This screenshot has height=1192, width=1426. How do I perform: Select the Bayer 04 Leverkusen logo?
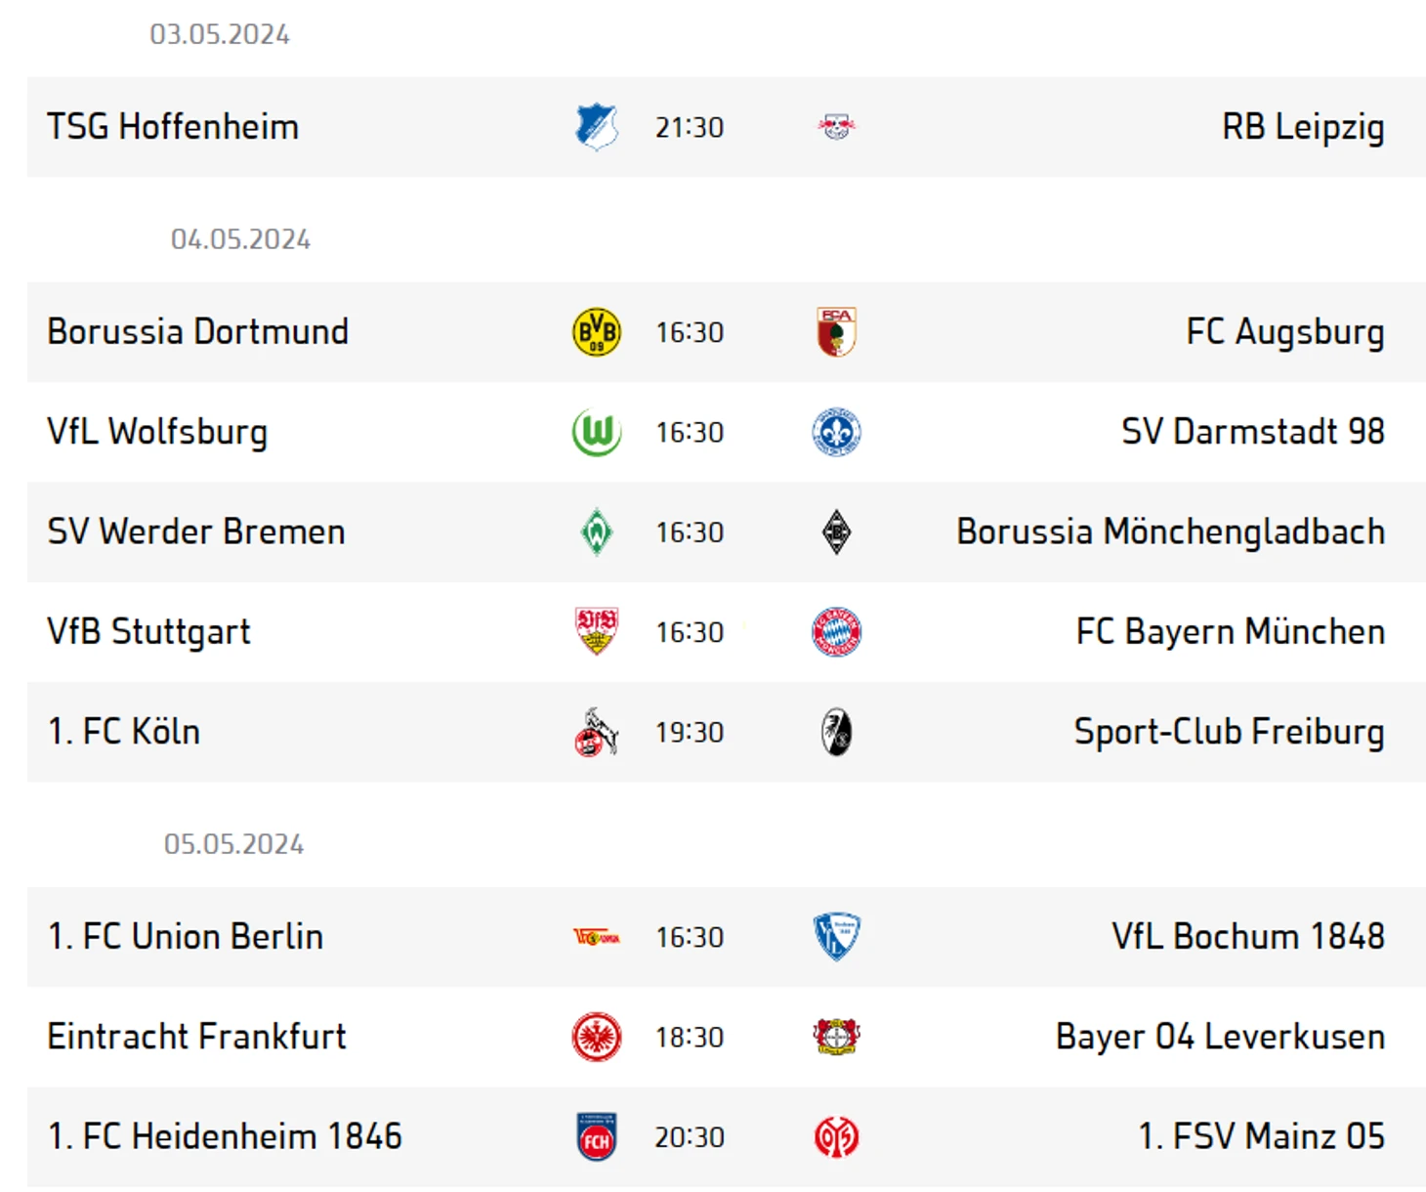836,1037
